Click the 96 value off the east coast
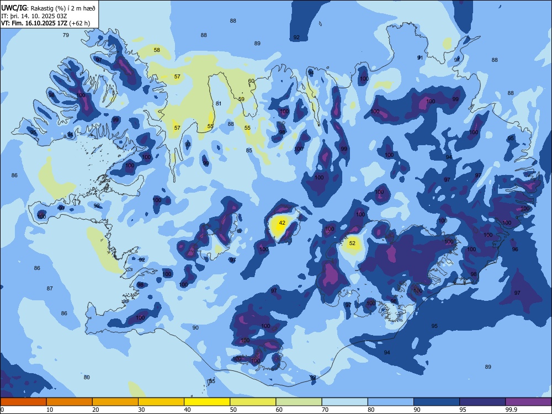This screenshot has height=414, width=552. (x=515, y=250)
